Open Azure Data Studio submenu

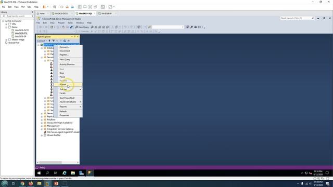[68, 102]
